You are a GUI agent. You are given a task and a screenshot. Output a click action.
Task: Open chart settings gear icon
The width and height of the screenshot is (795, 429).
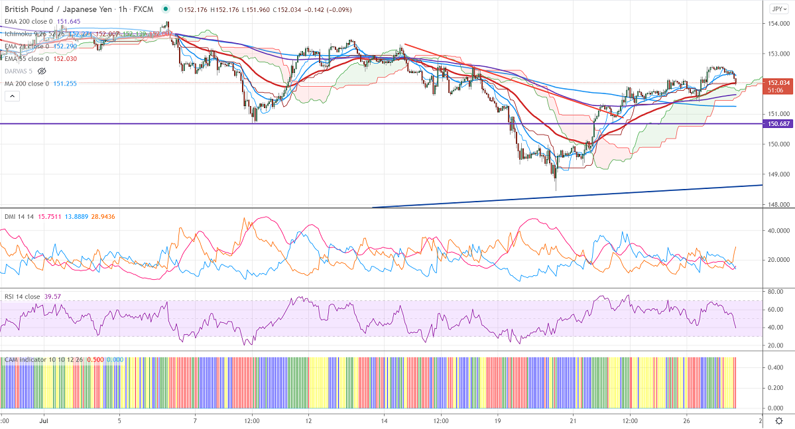click(779, 421)
